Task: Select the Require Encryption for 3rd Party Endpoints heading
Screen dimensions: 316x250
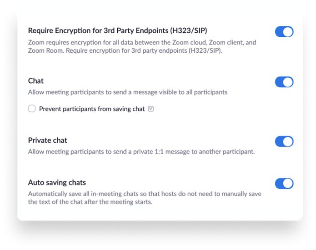Action: click(117, 30)
